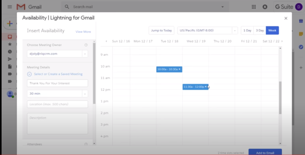
Task: Click the Gmail main menu hamburger icon
Action: tap(10, 7)
